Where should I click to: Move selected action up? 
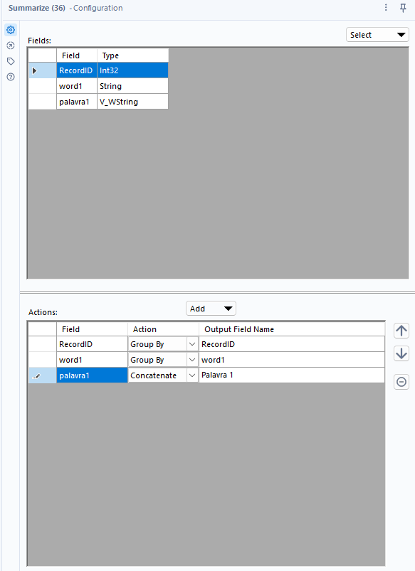coord(401,331)
